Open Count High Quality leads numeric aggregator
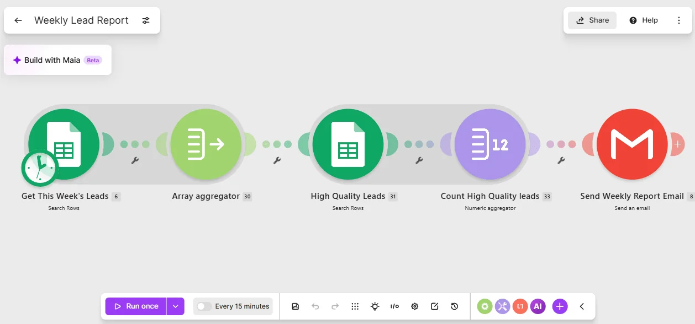Image resolution: width=695 pixels, height=324 pixels. (x=490, y=144)
